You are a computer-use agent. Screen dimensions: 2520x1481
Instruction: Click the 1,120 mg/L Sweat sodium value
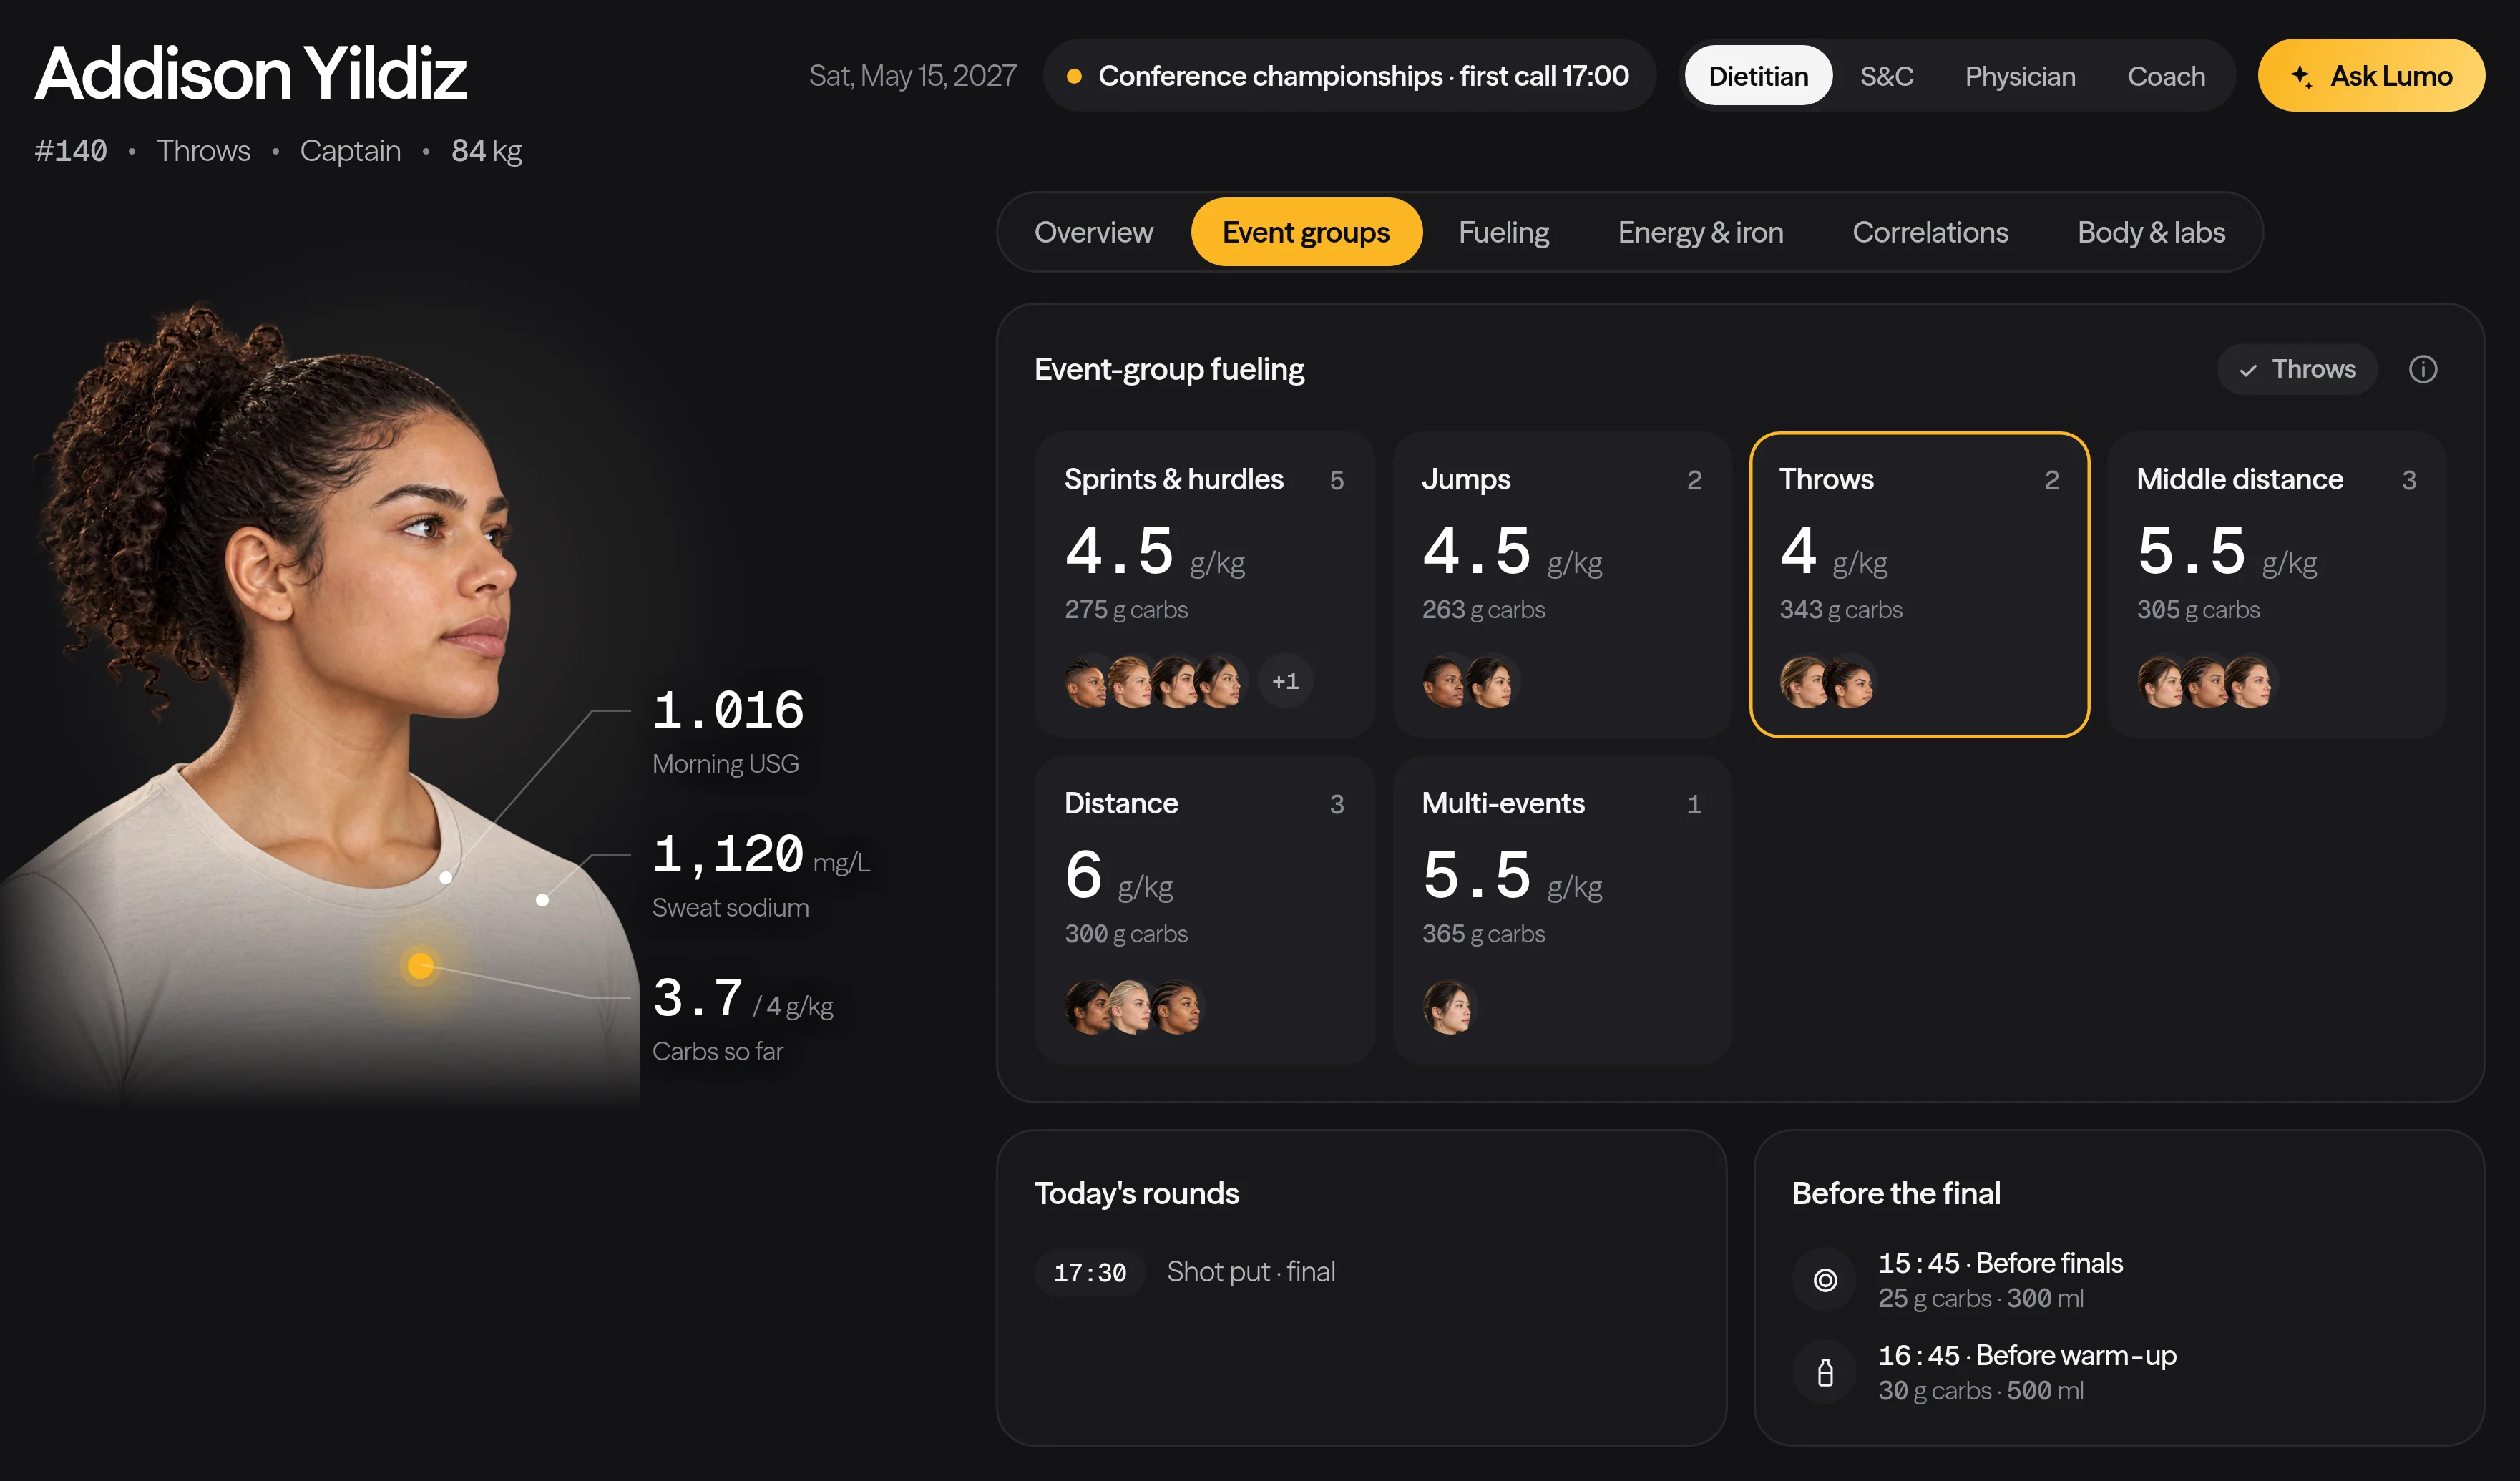coord(761,855)
